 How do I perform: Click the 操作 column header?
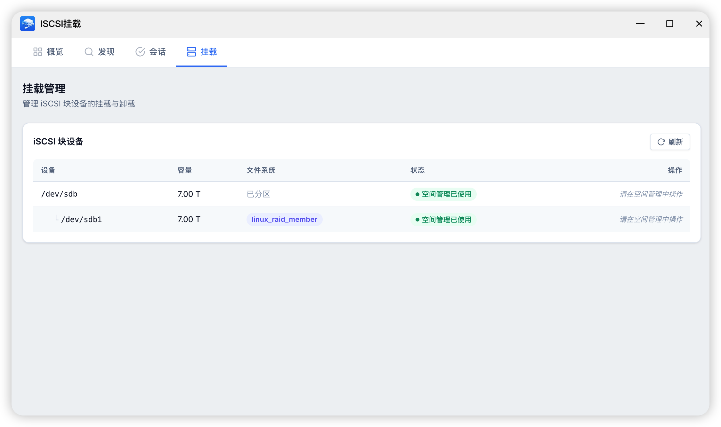tap(675, 170)
